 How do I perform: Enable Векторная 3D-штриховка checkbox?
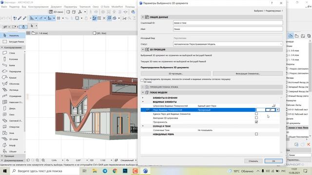[x=256, y=118]
